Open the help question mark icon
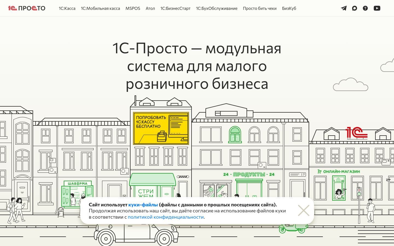This screenshot has width=394, height=246. (365, 8)
